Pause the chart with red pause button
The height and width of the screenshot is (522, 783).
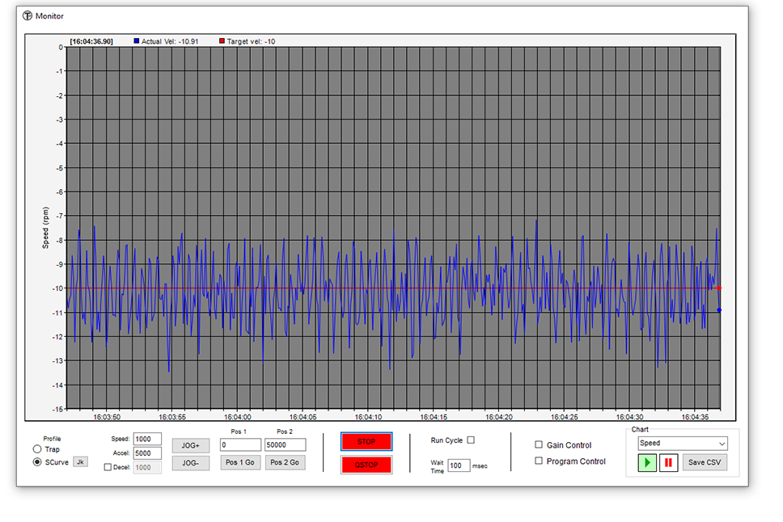[668, 463]
